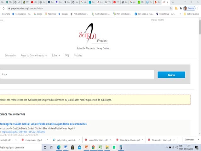201x151 pixels.
Task: Switch to Excel on the taskbar
Action: (x=100, y=147)
